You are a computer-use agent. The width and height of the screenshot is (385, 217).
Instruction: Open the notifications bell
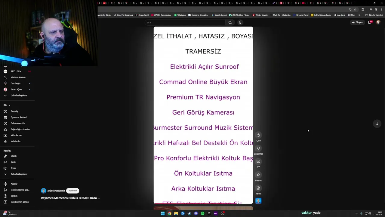click(370, 22)
